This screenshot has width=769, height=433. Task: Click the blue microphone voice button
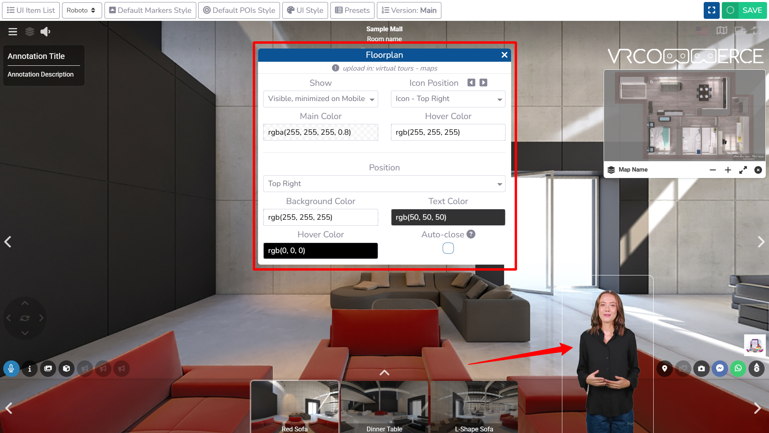click(11, 368)
